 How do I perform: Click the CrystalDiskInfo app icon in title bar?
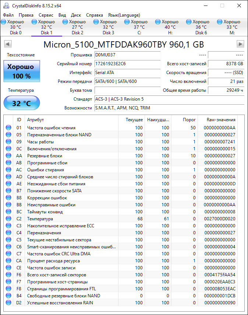6,6
